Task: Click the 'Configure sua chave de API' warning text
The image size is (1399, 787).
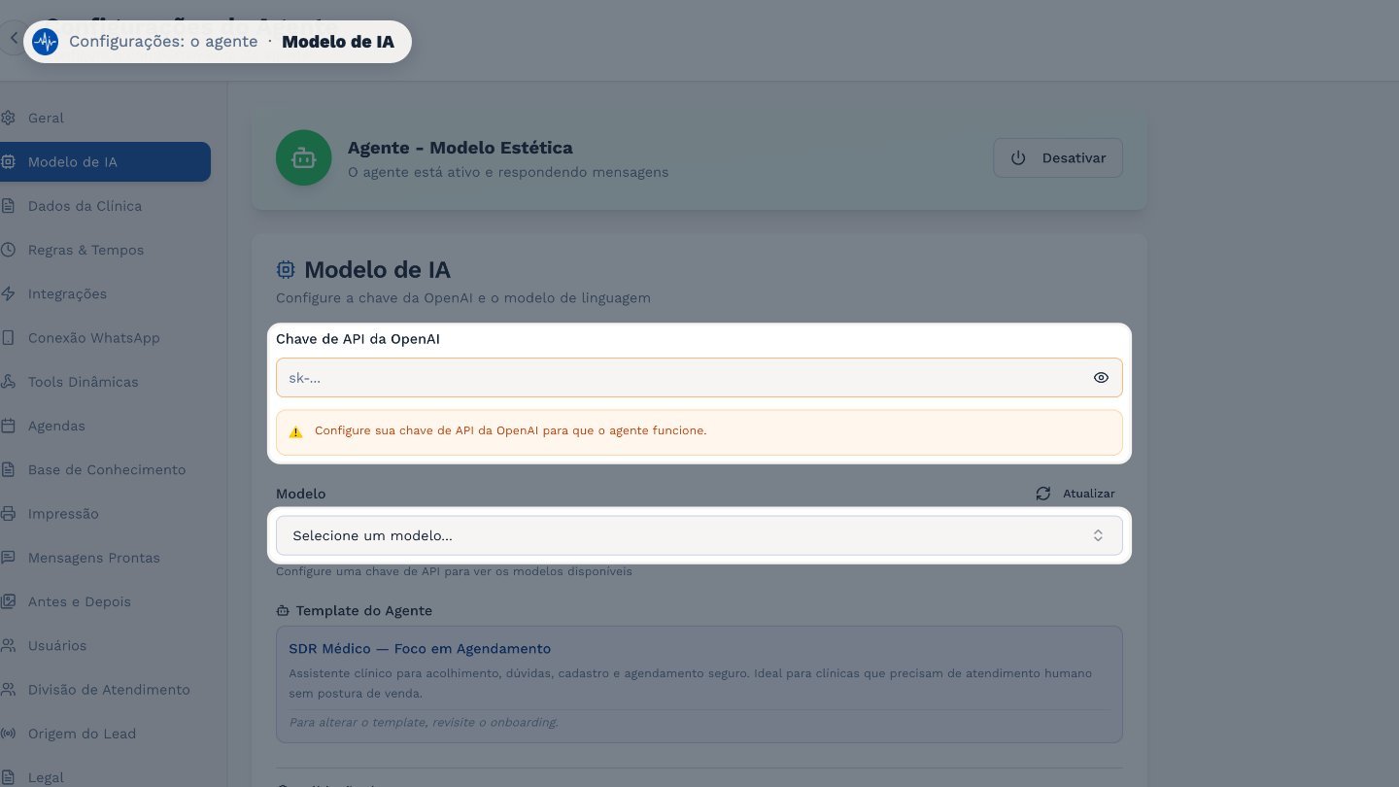Action: 510,430
